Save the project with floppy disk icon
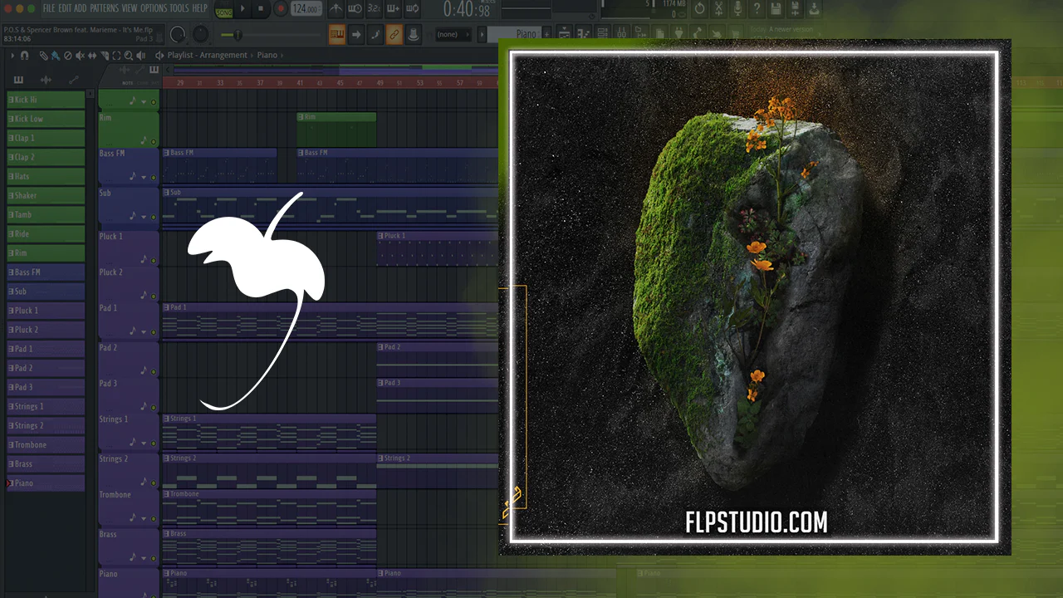This screenshot has width=1063, height=598. coord(776,8)
